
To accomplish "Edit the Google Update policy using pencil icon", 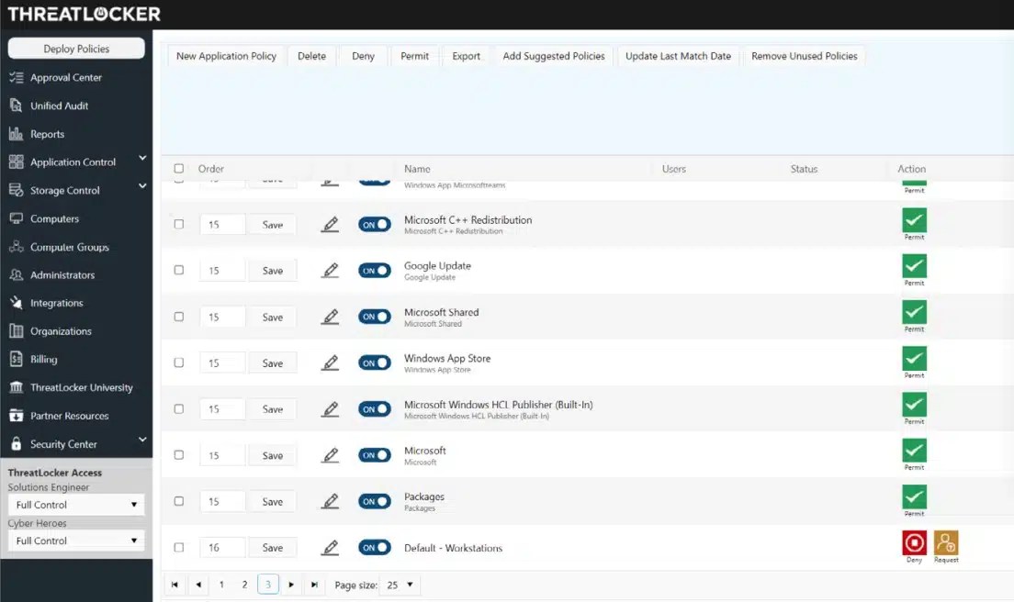I will click(330, 270).
